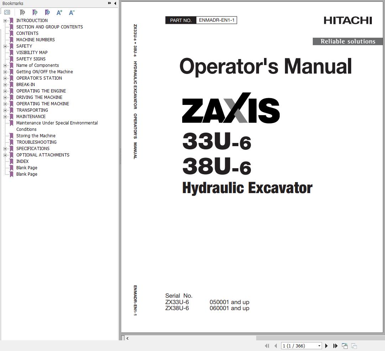Viewport: 385px width, 351px height.
Task: Expand the OPTIONAL ATTACHMENTS bookmark
Action: coord(5,155)
